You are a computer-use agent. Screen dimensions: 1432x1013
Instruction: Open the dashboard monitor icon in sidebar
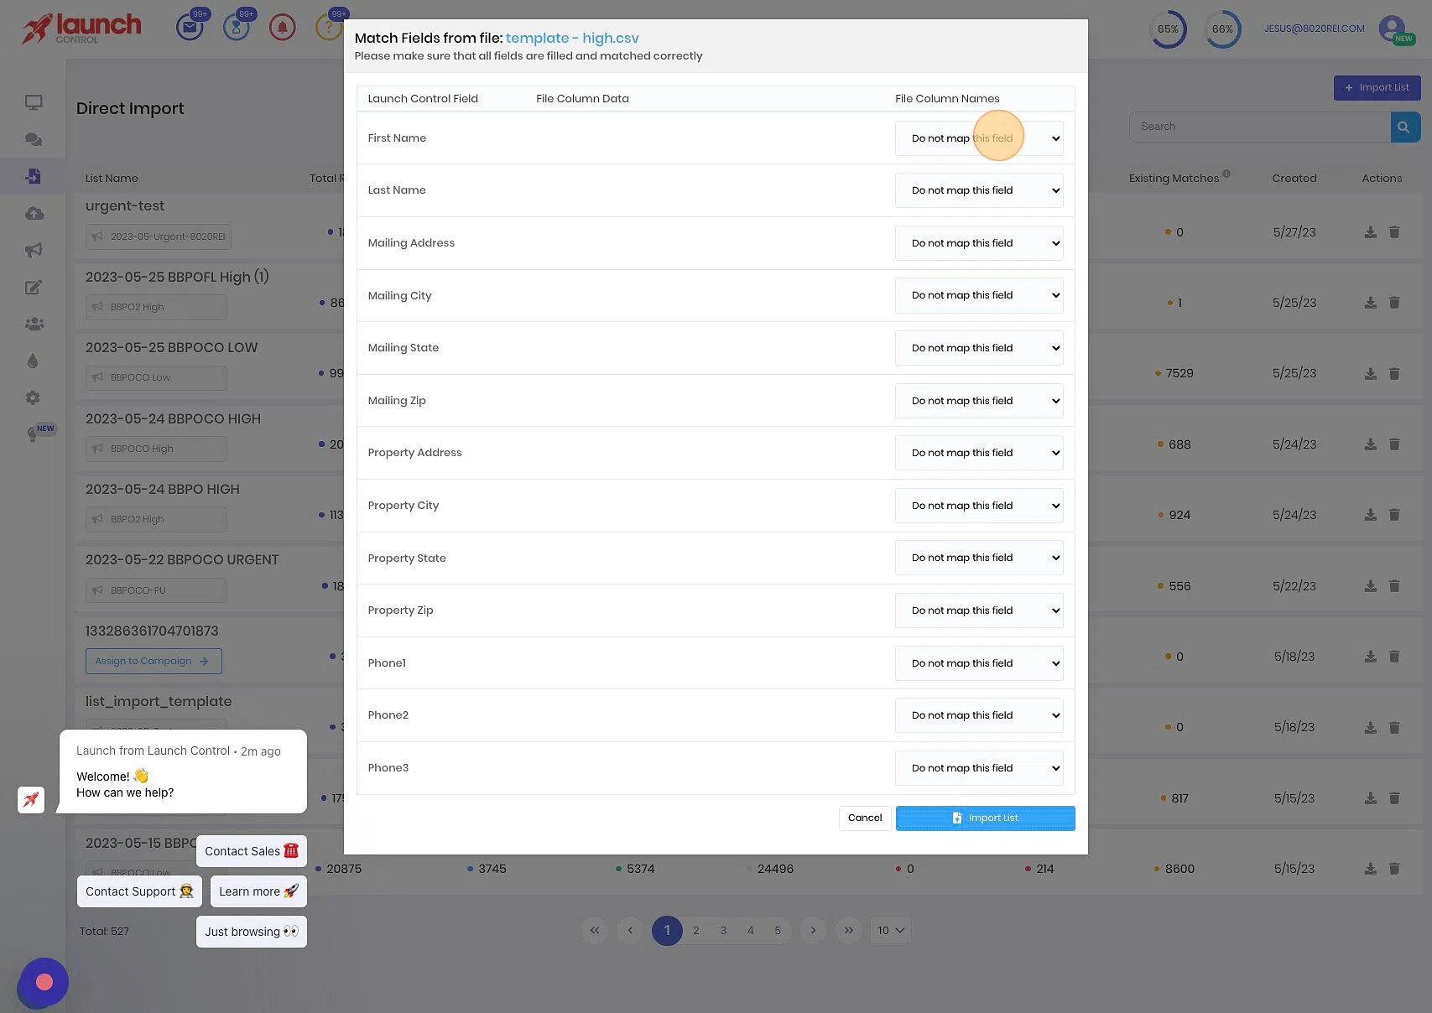[x=34, y=102]
